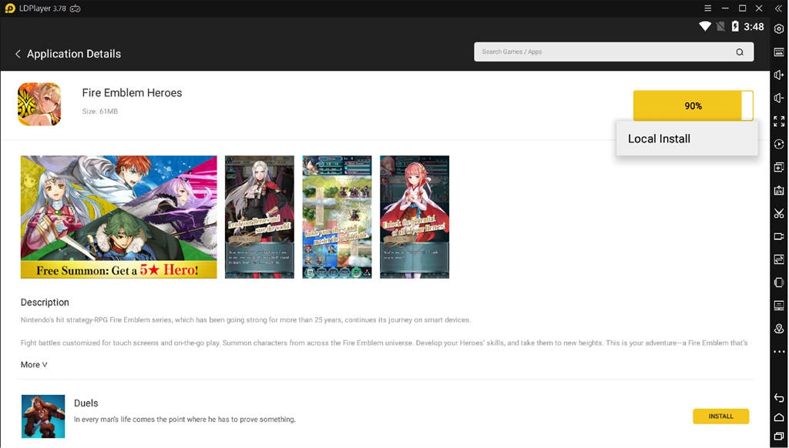Expand description with More
This screenshot has width=789, height=448.
(x=34, y=365)
